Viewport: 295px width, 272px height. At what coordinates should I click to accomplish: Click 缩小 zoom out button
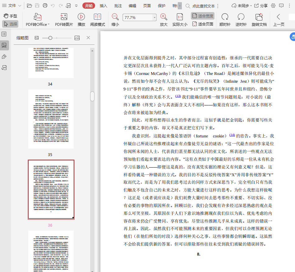click(115, 20)
